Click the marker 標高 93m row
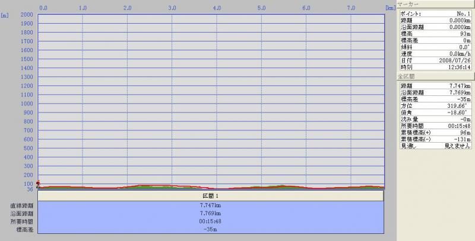This screenshot has height=241, width=475. 435,34
